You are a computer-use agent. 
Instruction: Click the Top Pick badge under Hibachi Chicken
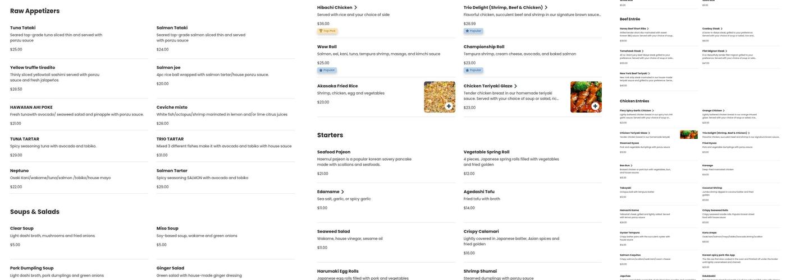tap(327, 31)
